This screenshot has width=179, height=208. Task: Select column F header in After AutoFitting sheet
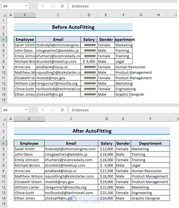(150, 119)
